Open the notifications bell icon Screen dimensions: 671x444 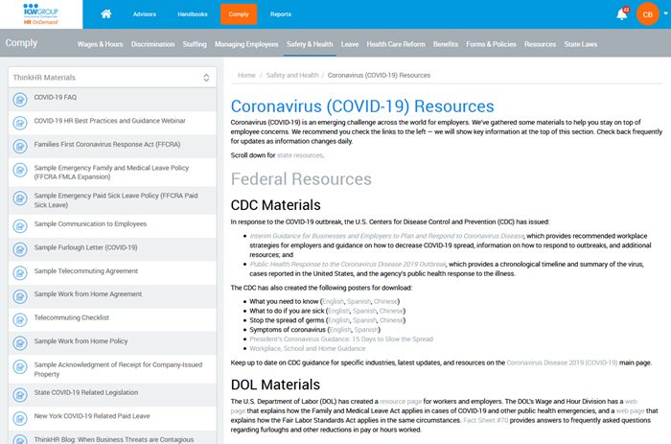coord(622,14)
